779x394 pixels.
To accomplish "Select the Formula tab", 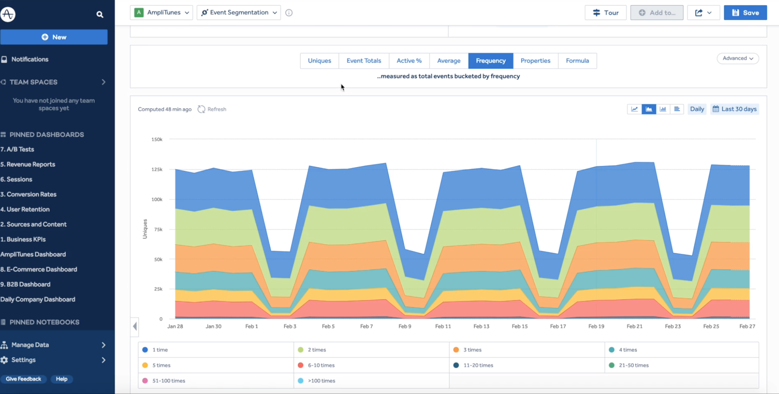I will coord(577,61).
